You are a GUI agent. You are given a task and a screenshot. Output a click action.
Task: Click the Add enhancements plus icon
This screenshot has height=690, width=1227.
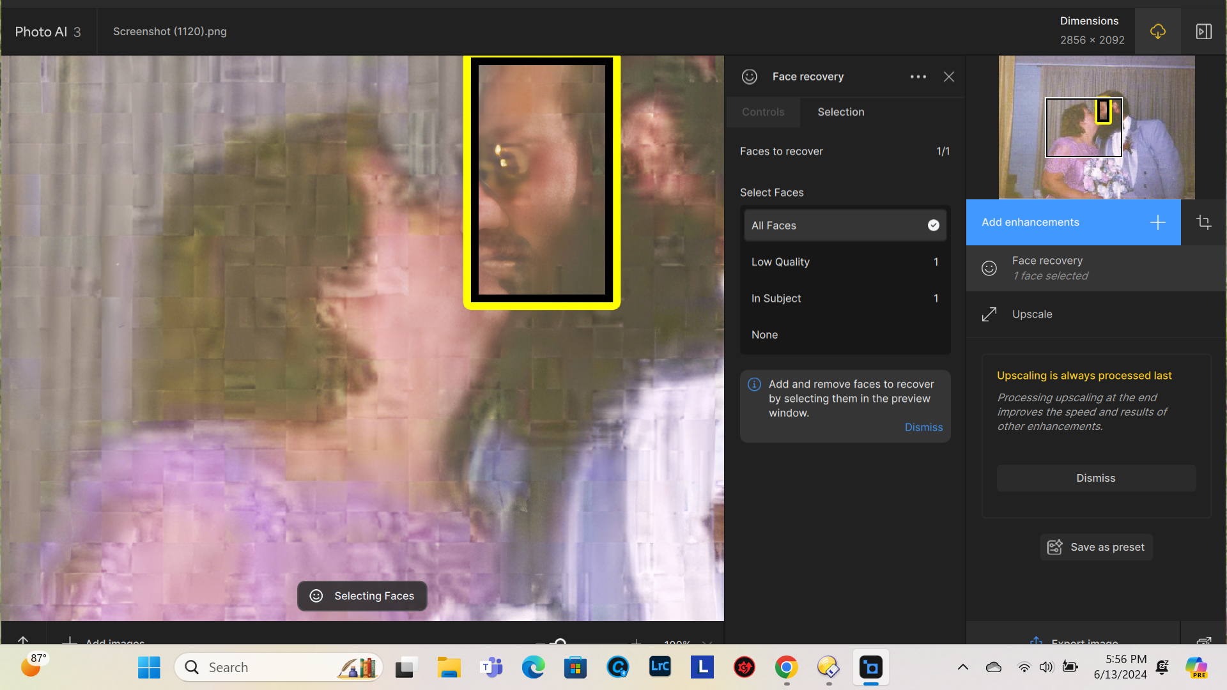(1157, 222)
